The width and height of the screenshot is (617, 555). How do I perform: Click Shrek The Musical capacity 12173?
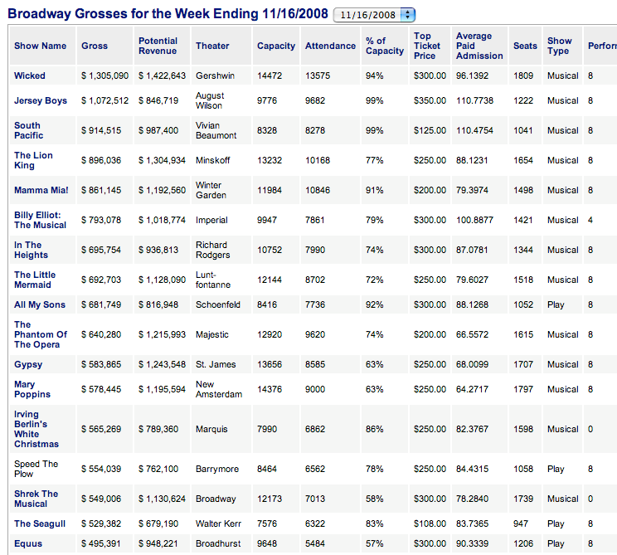[270, 499]
